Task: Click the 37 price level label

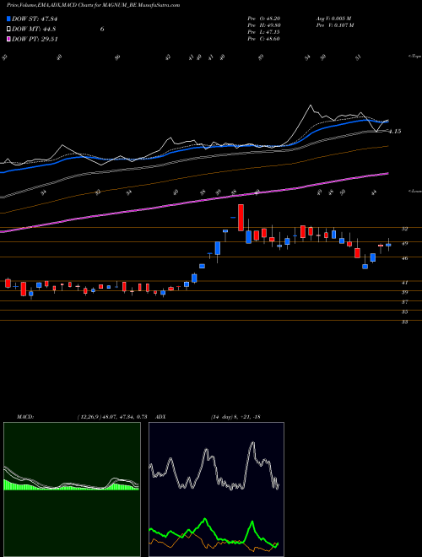Action: click(x=404, y=302)
